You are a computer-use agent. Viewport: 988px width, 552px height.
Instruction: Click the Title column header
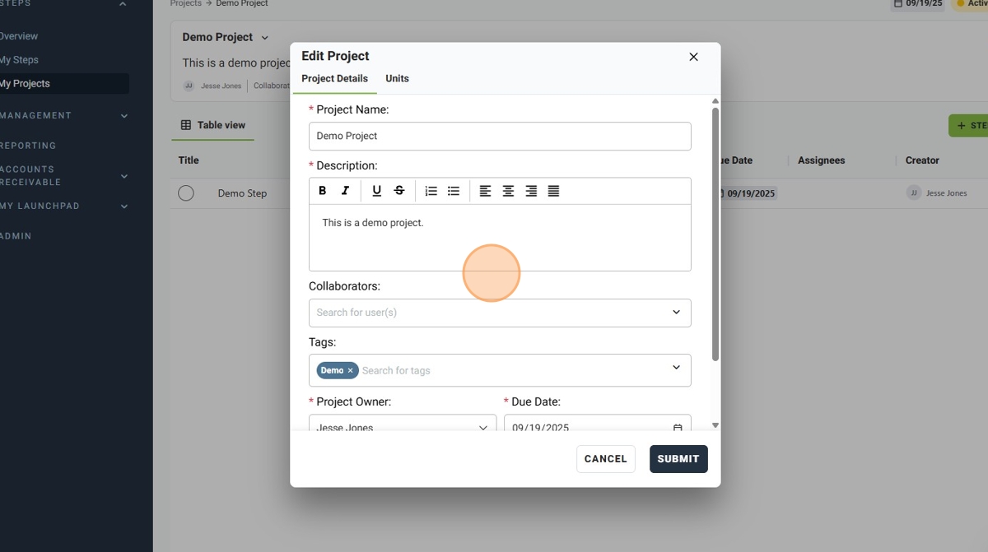click(189, 160)
